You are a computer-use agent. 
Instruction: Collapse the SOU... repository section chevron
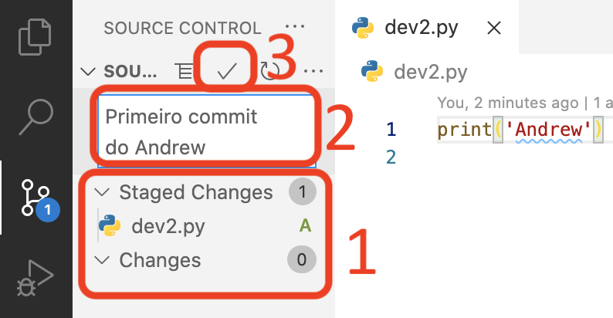point(87,72)
